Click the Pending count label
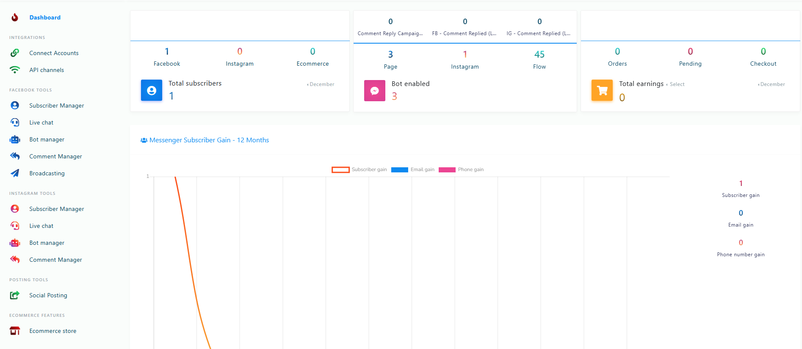Image resolution: width=802 pixels, height=349 pixels. [x=690, y=64]
